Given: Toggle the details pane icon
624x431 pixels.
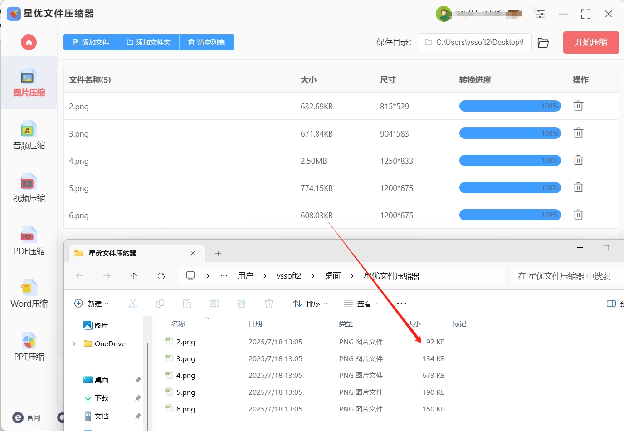Looking at the screenshot, I should pyautogui.click(x=611, y=304).
